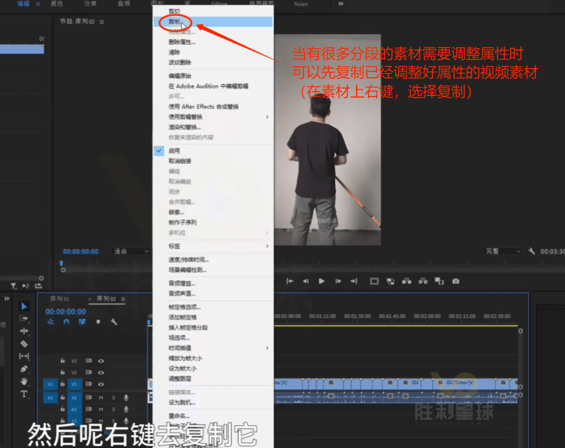
Task: Click 速度/持续时间... menu entry
Action: pyautogui.click(x=189, y=260)
